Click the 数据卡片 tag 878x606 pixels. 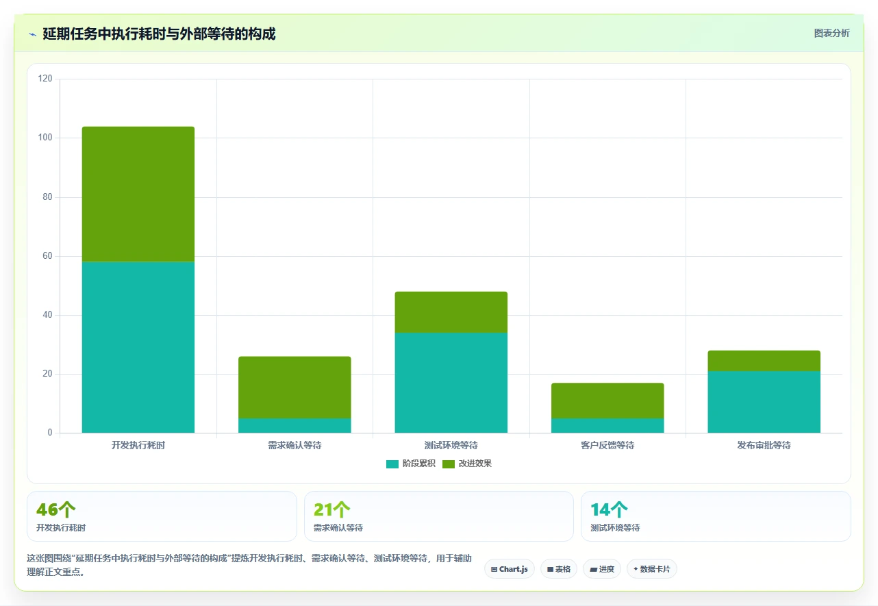click(652, 569)
